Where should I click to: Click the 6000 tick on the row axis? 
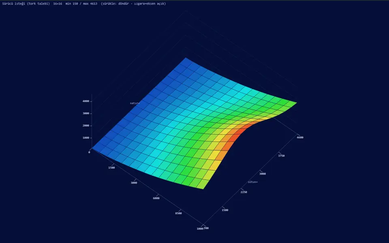pos(156,198)
